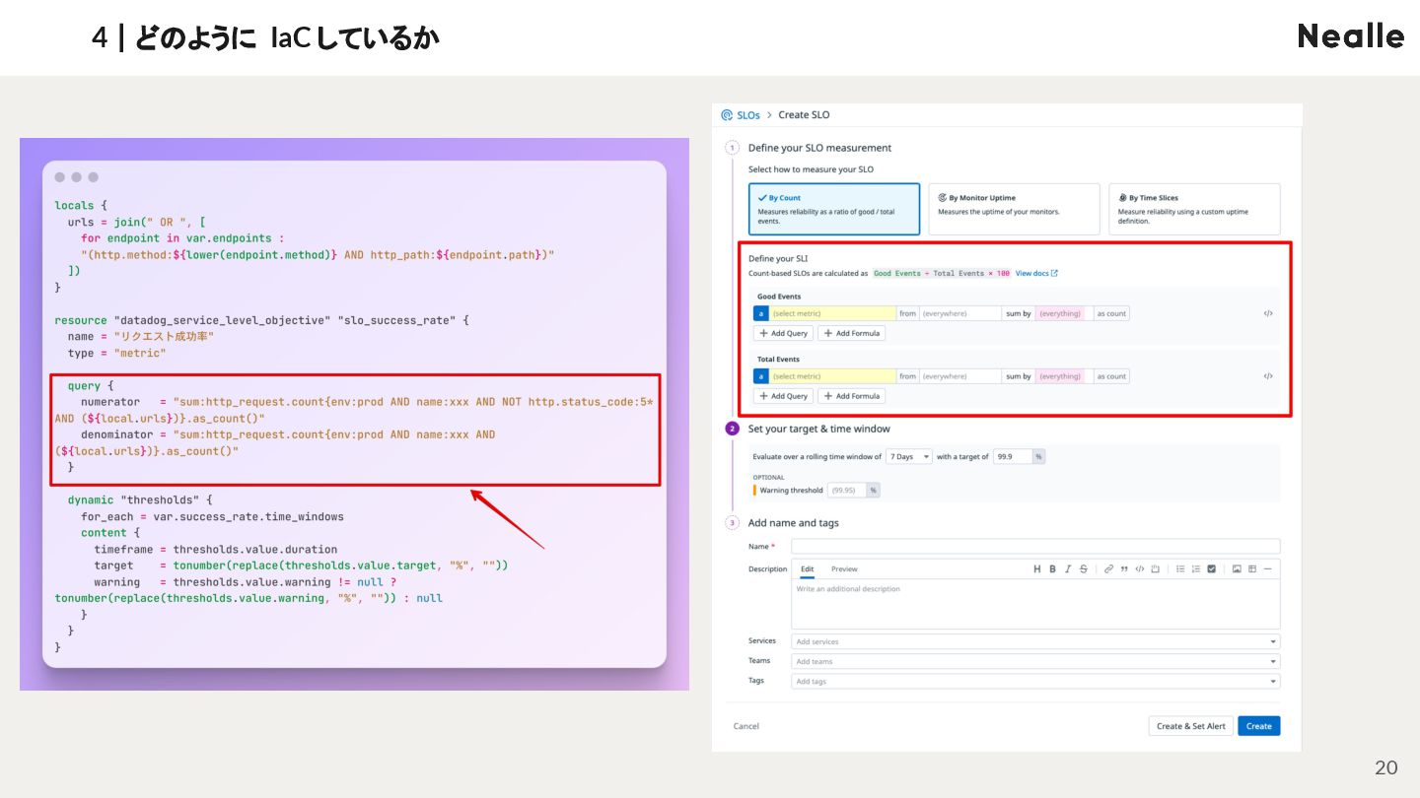Insert a horizontal rule in description
Viewport: 1420px width, 798px height.
(x=1268, y=568)
